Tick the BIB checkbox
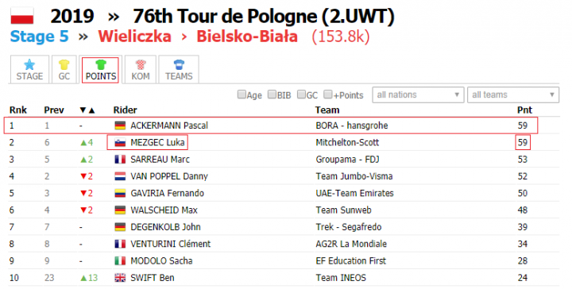 pos(272,94)
